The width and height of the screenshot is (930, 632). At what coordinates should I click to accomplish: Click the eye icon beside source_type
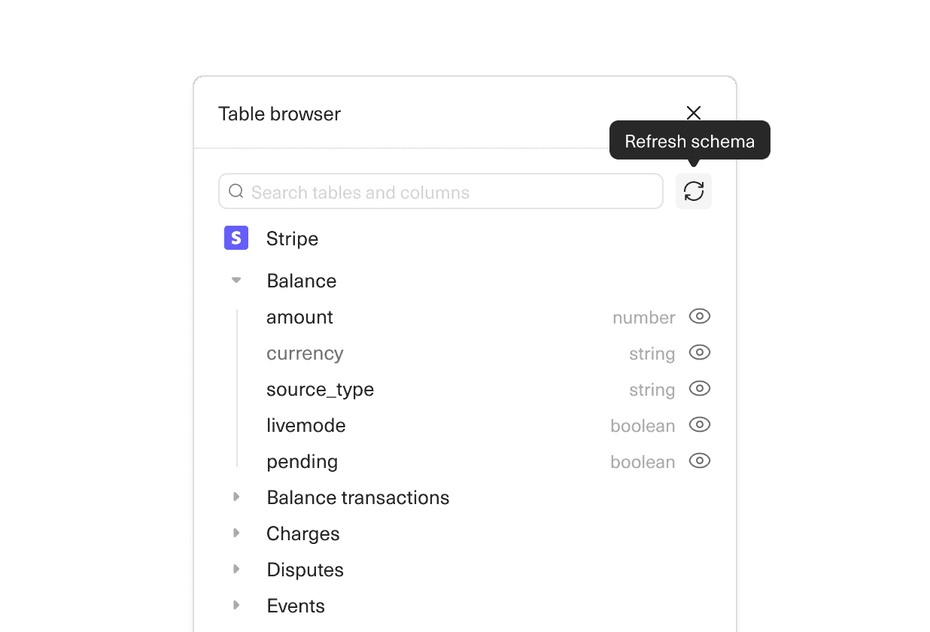click(x=699, y=389)
